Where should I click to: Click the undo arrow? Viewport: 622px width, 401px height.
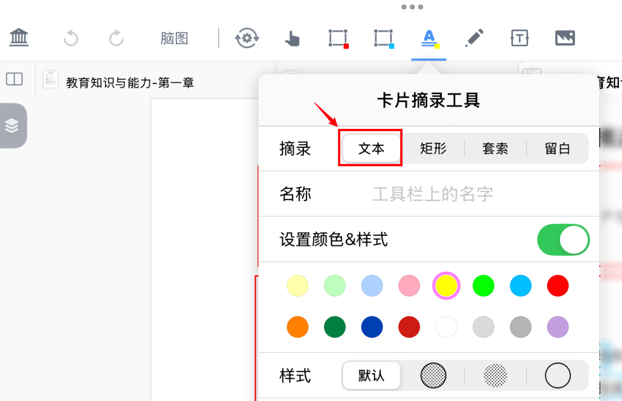[71, 38]
